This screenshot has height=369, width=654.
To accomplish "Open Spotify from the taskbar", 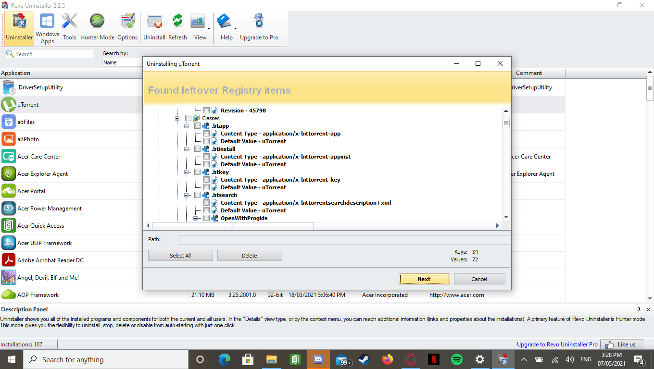I will (x=456, y=359).
